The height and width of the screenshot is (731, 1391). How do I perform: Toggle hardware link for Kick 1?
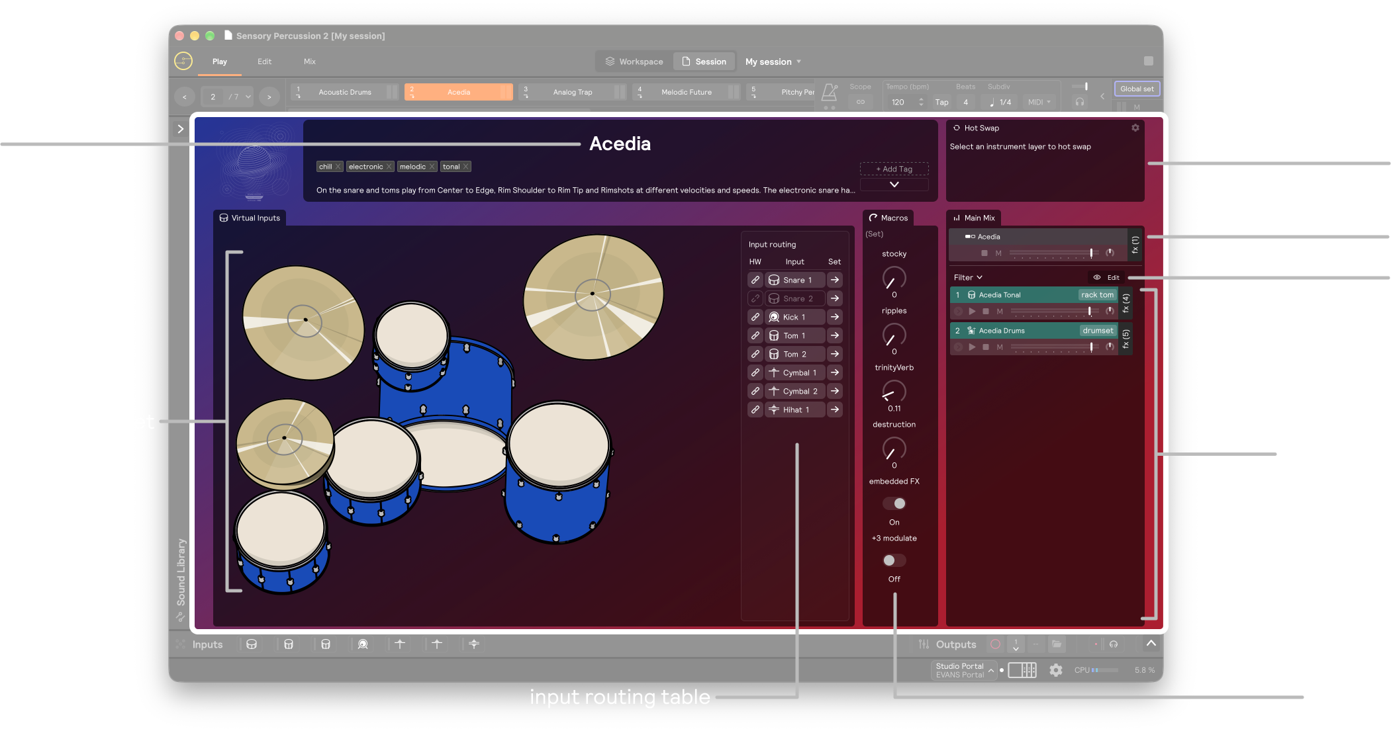(755, 317)
